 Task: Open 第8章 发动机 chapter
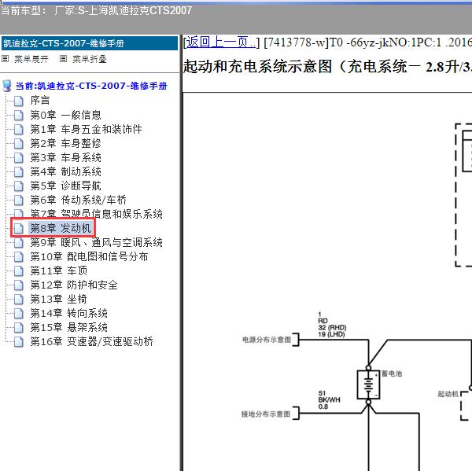pyautogui.click(x=61, y=228)
